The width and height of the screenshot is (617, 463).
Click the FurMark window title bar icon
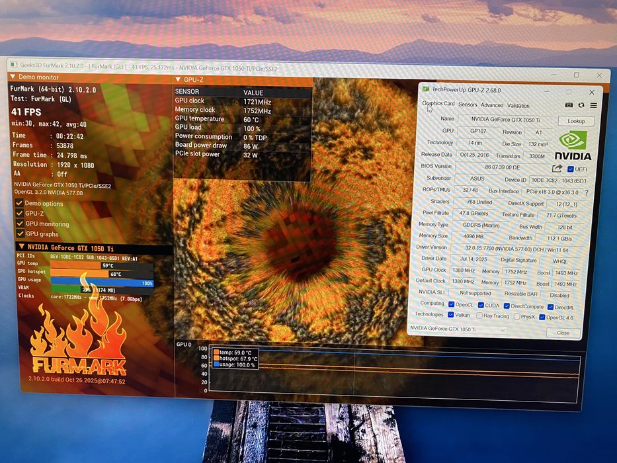14,64
